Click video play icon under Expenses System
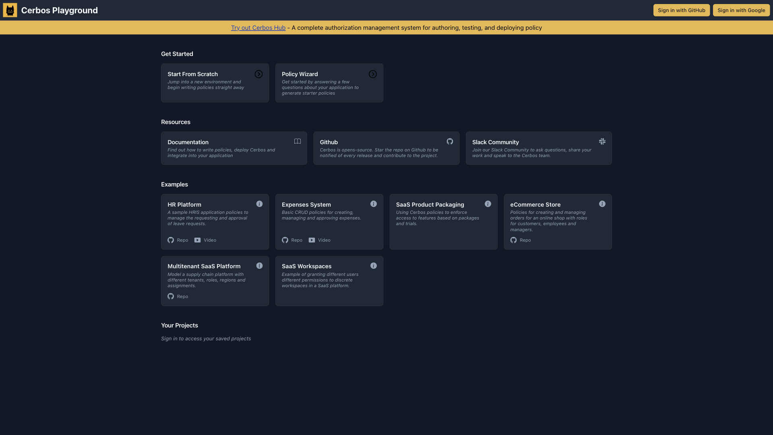The height and width of the screenshot is (435, 773). (312, 240)
